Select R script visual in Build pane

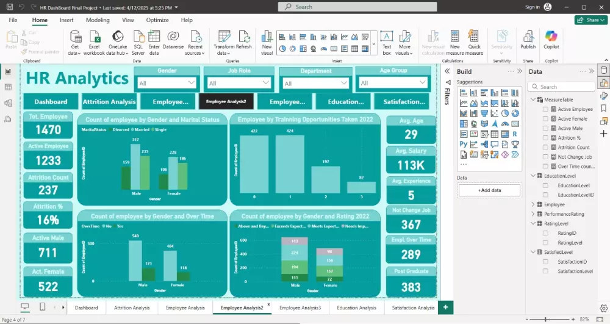click(x=515, y=134)
